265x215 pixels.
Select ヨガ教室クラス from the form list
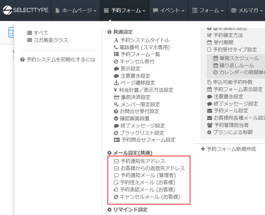coord(51,40)
